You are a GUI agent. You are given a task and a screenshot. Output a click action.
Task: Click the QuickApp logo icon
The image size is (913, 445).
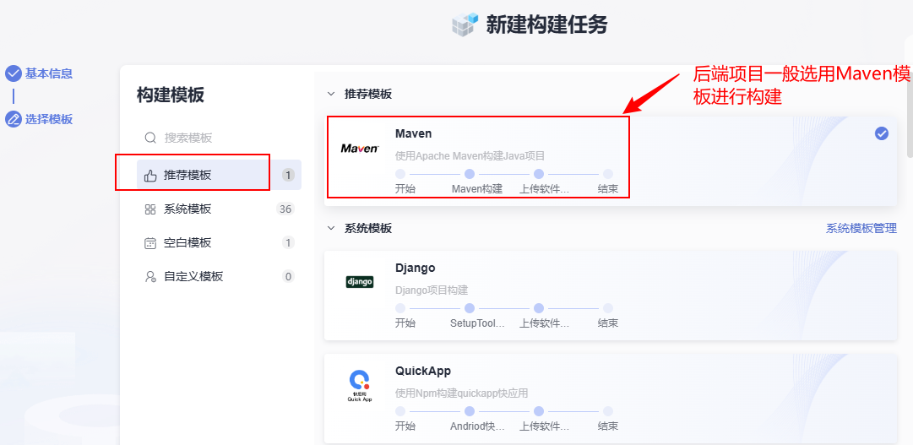pos(360,386)
